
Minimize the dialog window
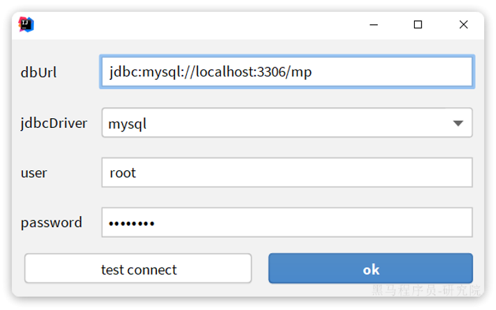point(374,24)
